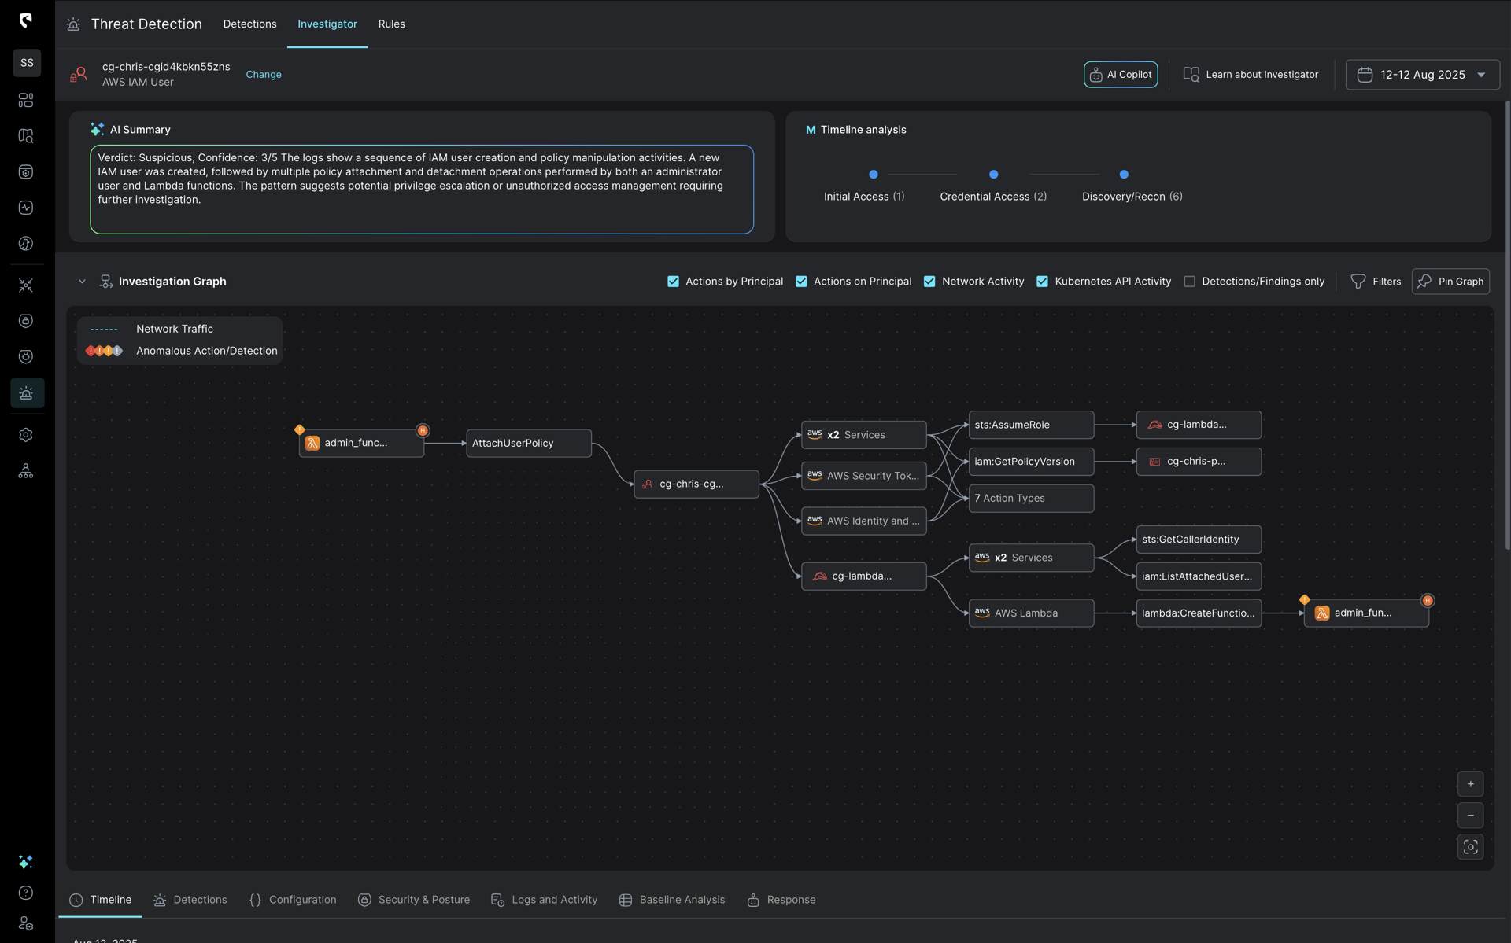Screen dimensions: 1511x943
Task: Open the bottom Detections tab
Action: click(190, 900)
